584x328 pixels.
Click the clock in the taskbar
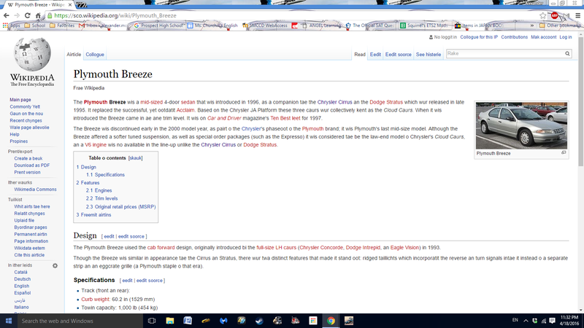click(x=569, y=321)
